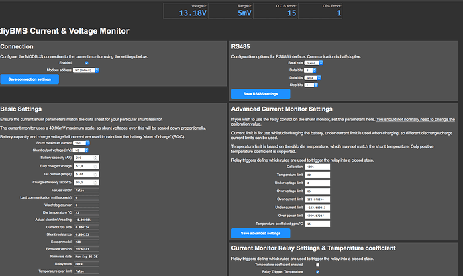Click the Actual shunt mV reading field
This screenshot has width=463, height=276.
point(87,220)
